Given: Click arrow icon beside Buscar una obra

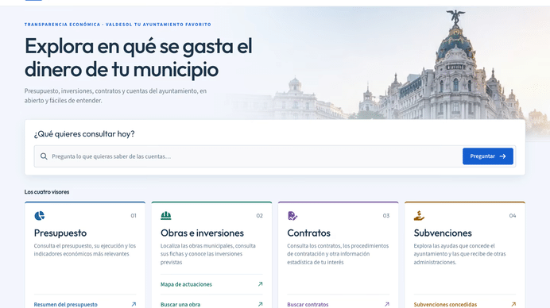Looking at the screenshot, I should (260, 305).
